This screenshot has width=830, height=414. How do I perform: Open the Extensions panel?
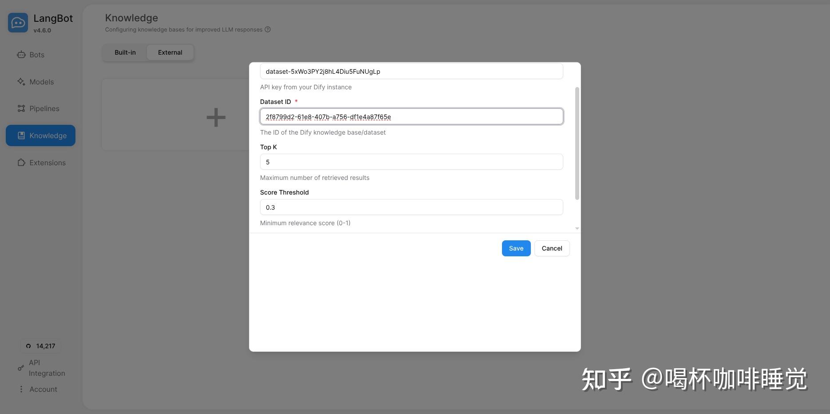coord(47,163)
